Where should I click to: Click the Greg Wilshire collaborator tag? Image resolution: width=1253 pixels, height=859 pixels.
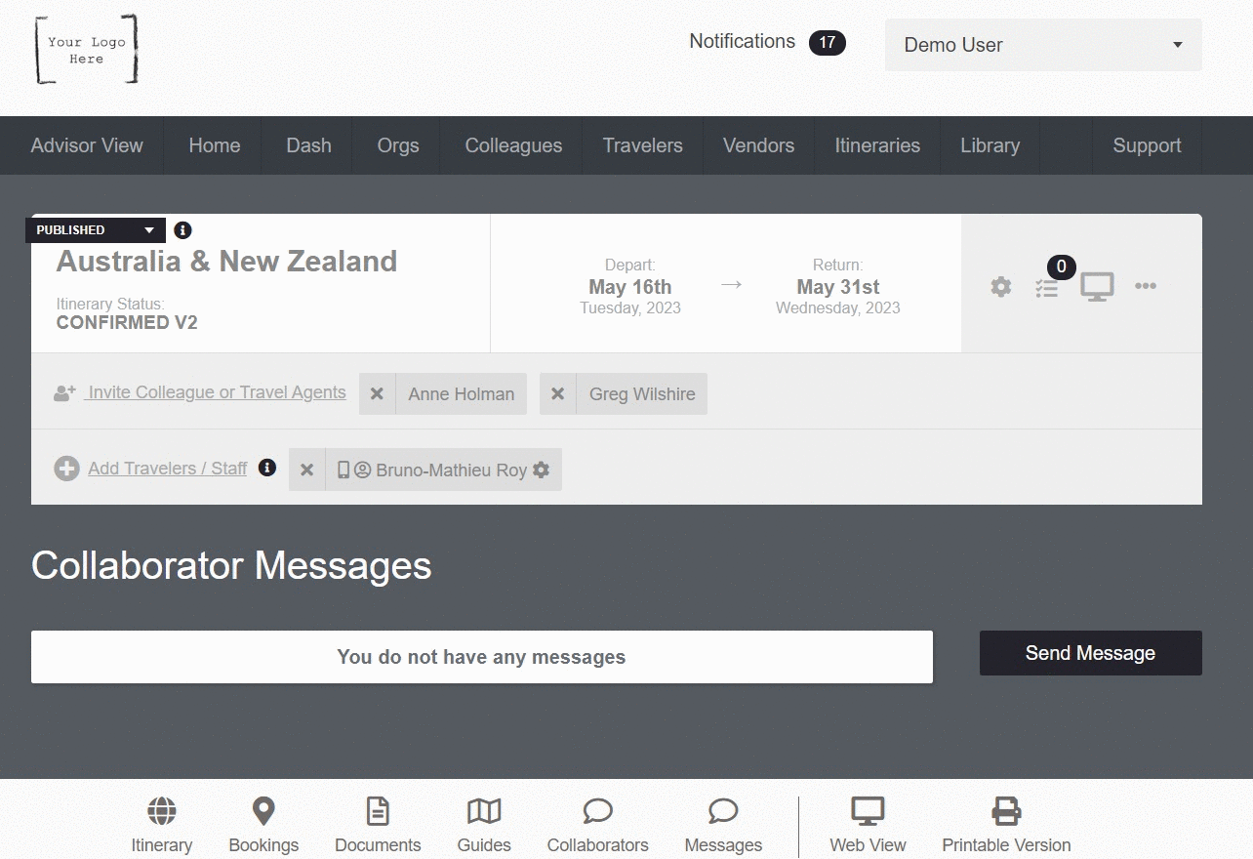(642, 394)
